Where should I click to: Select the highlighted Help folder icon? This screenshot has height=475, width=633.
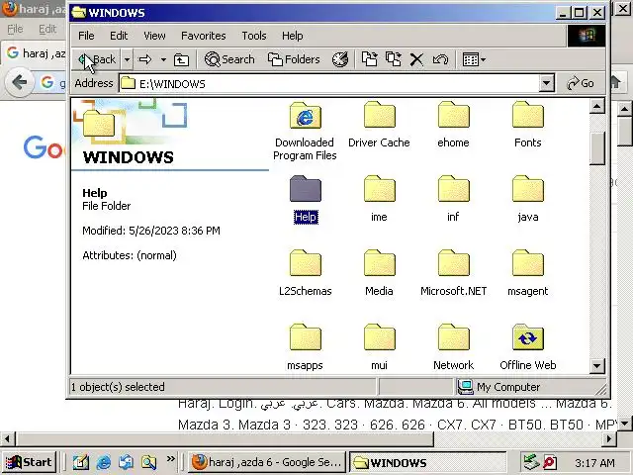(x=306, y=189)
